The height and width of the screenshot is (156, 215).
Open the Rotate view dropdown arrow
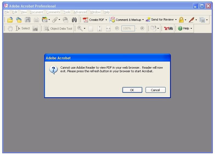[x=158, y=29]
